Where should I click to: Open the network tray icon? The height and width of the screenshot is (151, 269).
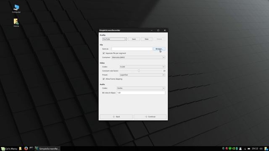245,149
